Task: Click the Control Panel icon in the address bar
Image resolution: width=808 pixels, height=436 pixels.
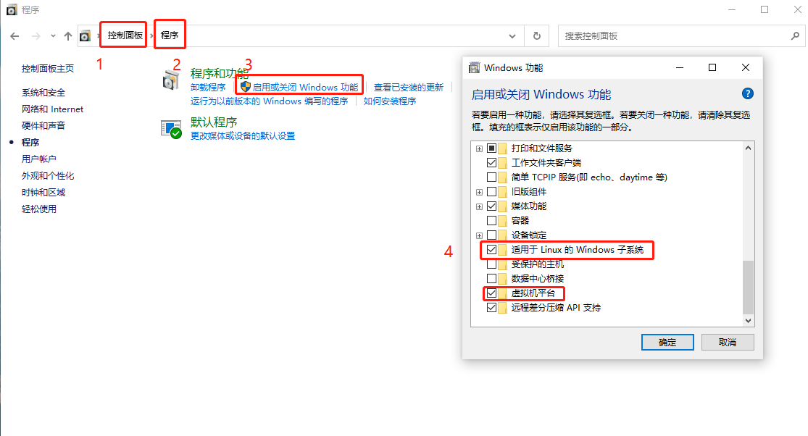Action: tap(85, 36)
